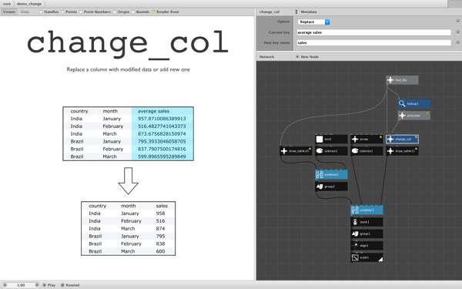Click the top-right window toggle button
462x289 pixels.
tap(452, 4)
